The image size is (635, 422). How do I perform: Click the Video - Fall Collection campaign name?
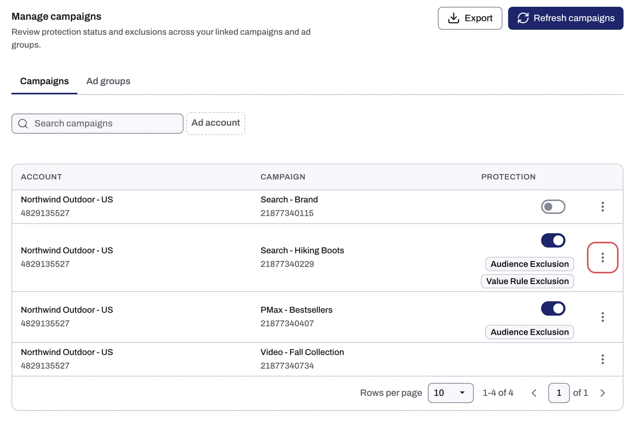(302, 352)
